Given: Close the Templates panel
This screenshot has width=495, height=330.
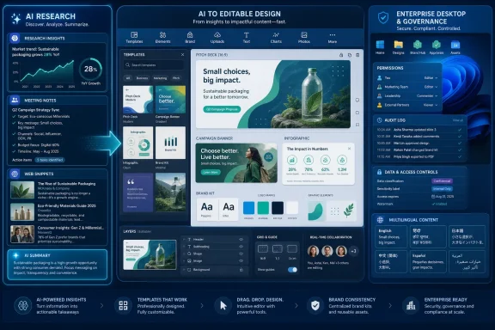Looking at the screenshot, I should click(x=182, y=55).
